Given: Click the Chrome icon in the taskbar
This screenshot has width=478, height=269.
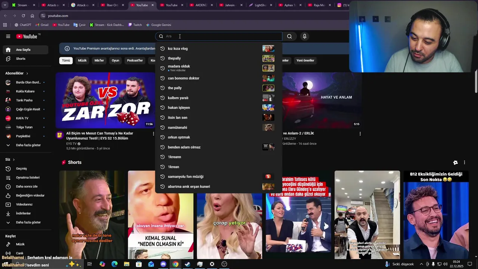Looking at the screenshot, I should point(176,264).
